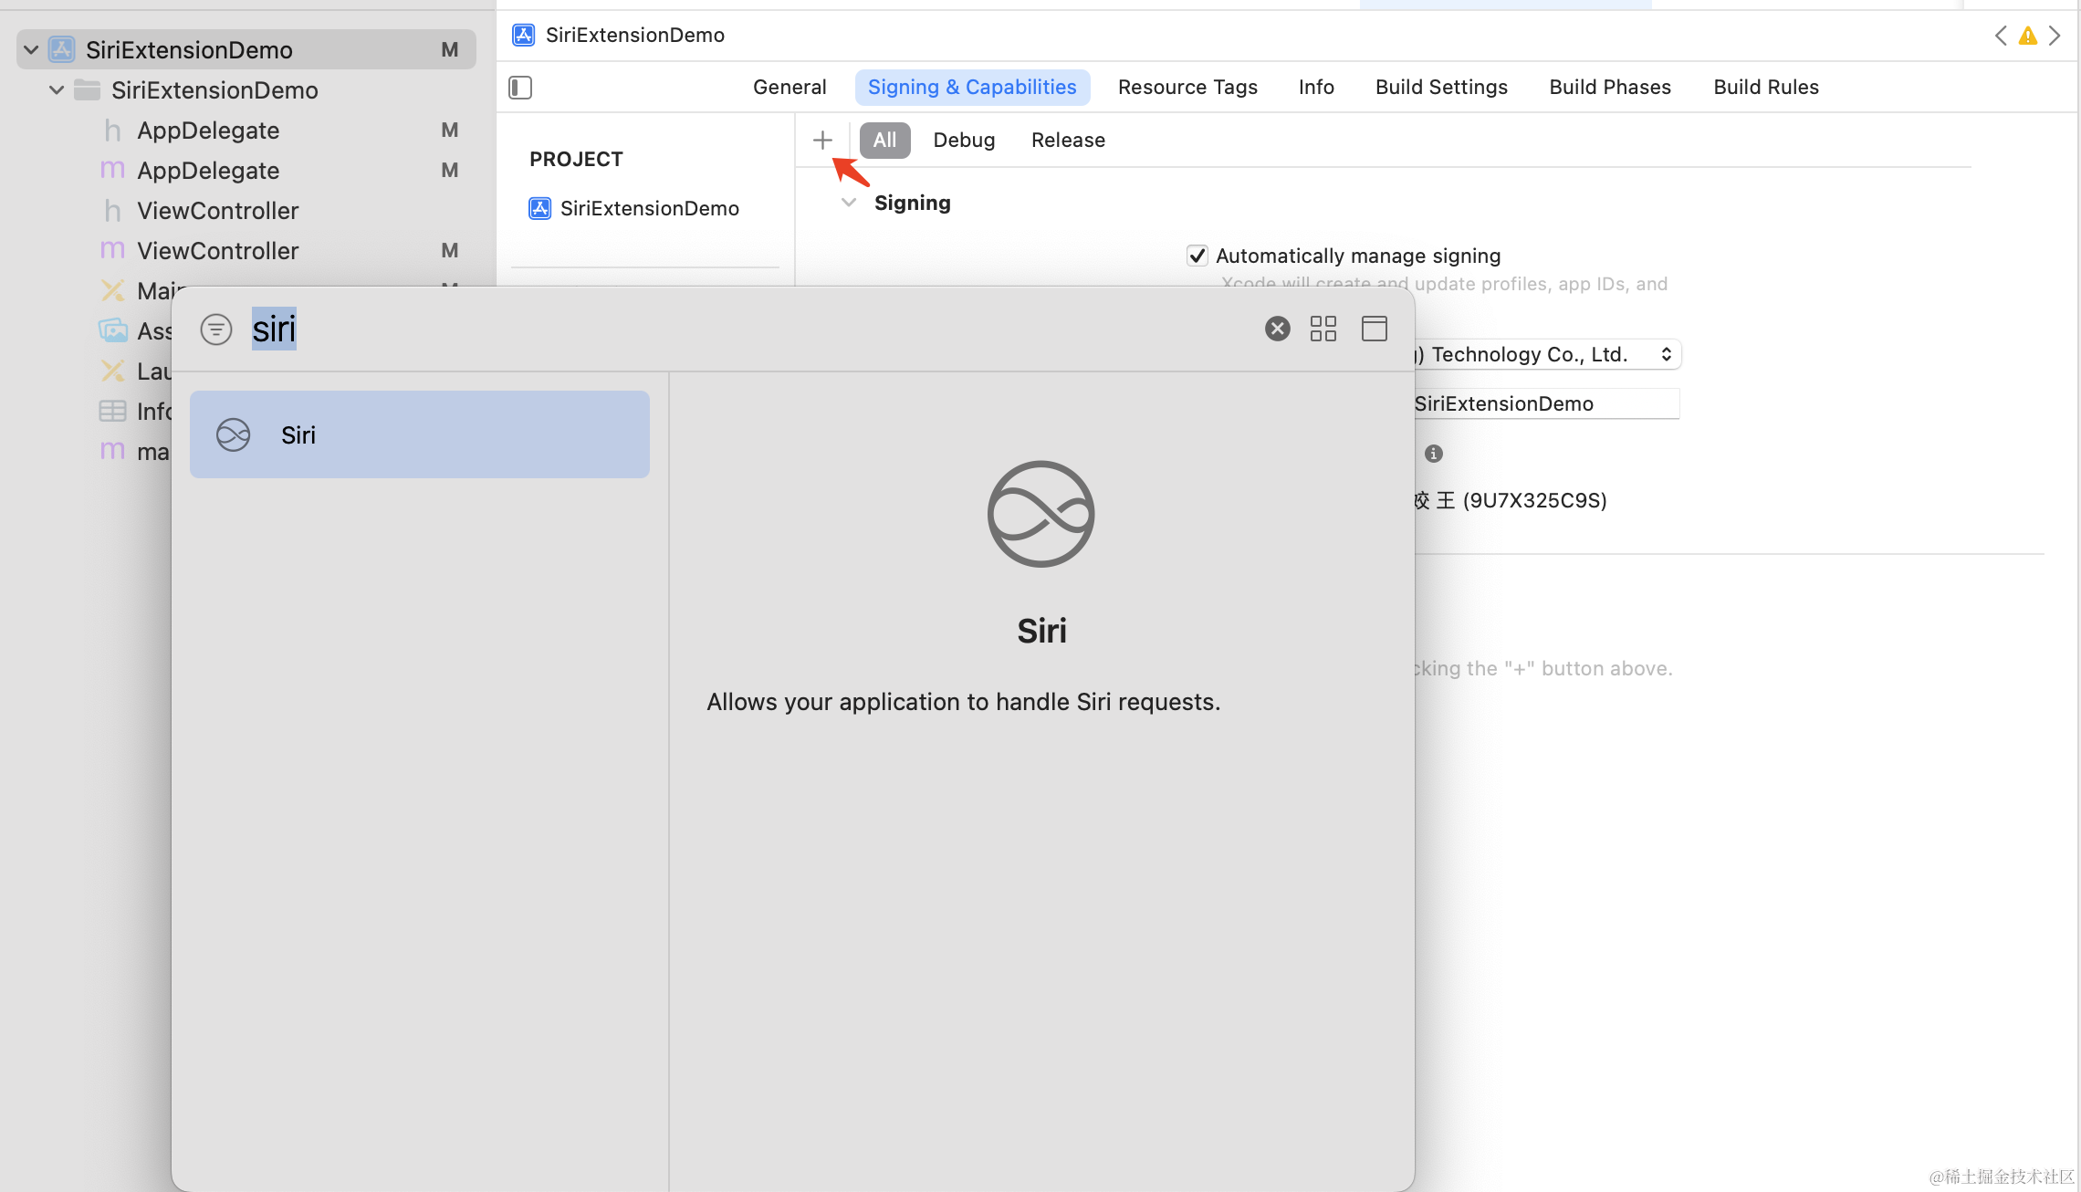This screenshot has height=1192, width=2081.
Task: Go to previous issue arrow
Action: 2001,36
